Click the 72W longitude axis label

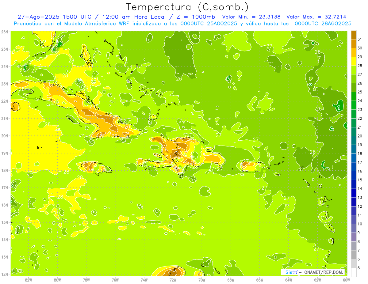[x=173, y=280]
